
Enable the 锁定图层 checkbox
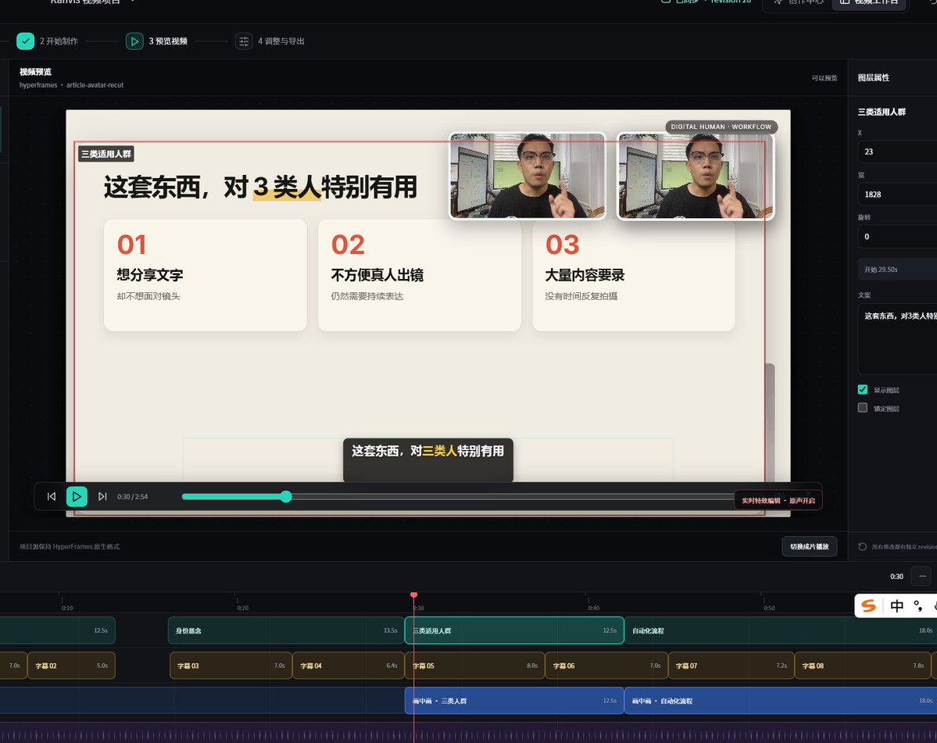click(x=862, y=408)
